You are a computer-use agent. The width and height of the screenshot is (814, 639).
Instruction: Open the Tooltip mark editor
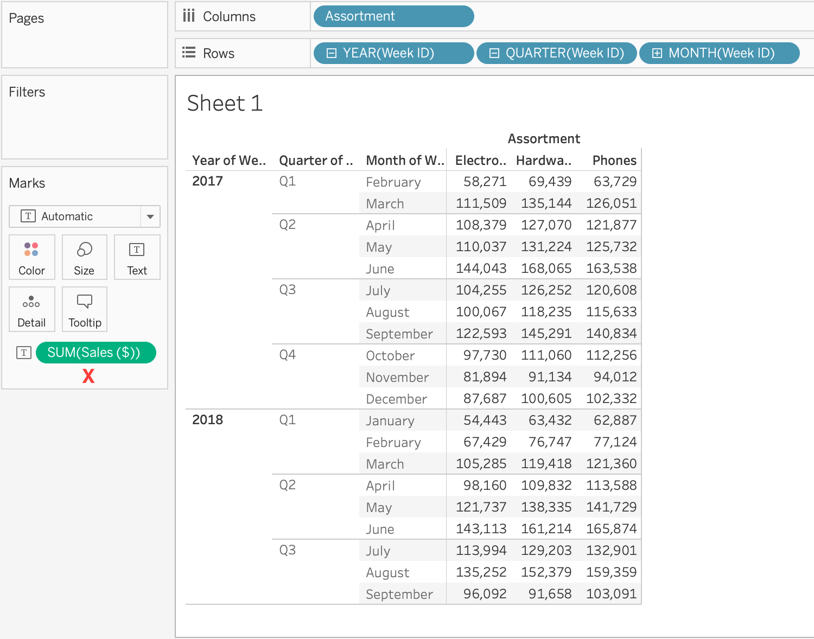click(84, 309)
